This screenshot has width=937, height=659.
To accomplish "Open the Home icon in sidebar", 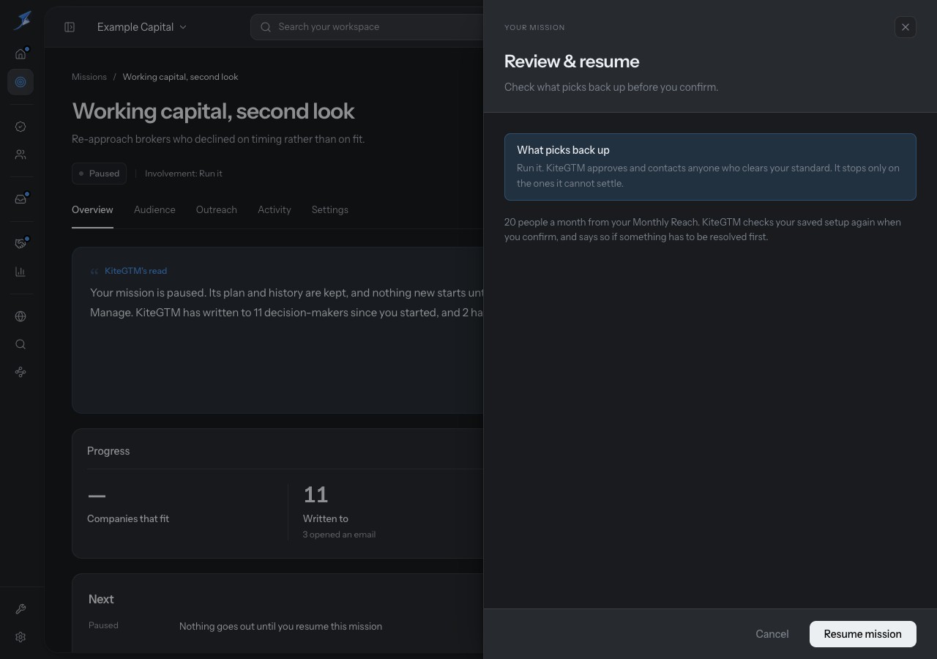I will tap(20, 54).
